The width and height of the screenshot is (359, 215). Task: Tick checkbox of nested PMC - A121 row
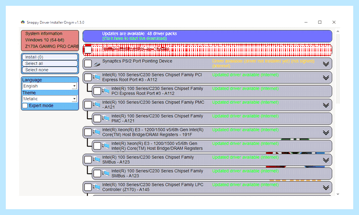point(97,118)
